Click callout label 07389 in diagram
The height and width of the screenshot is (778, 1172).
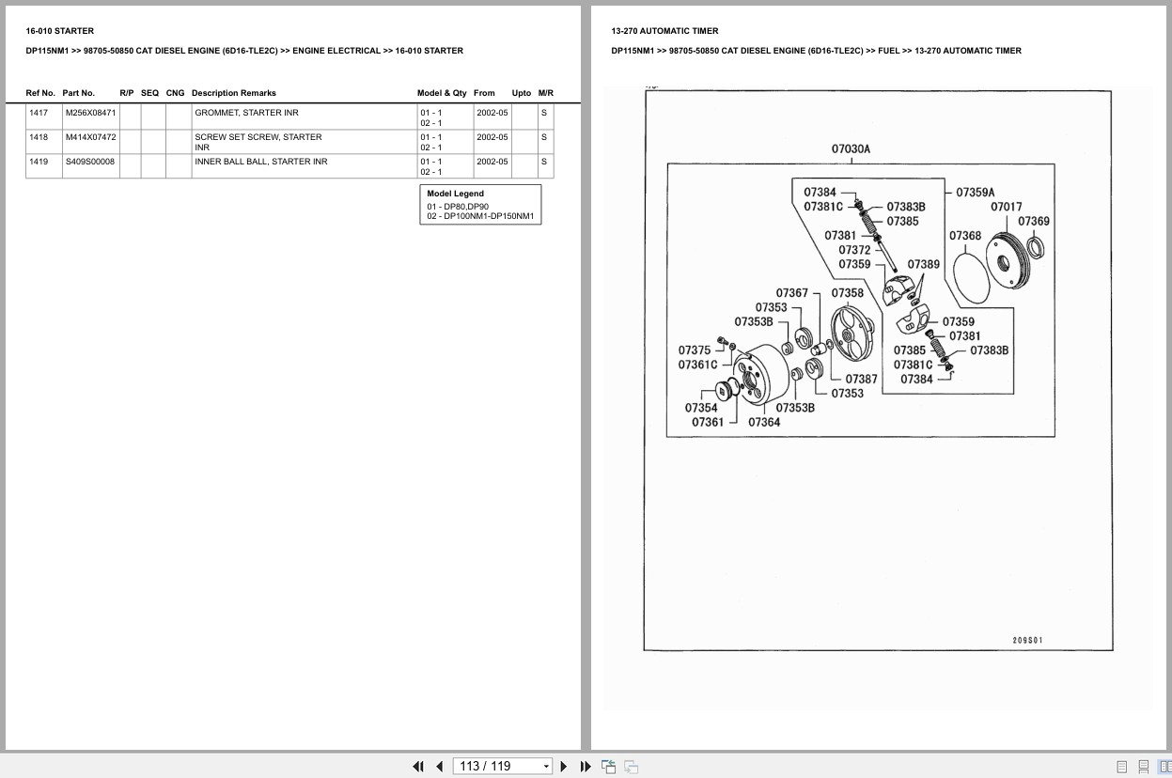click(924, 265)
